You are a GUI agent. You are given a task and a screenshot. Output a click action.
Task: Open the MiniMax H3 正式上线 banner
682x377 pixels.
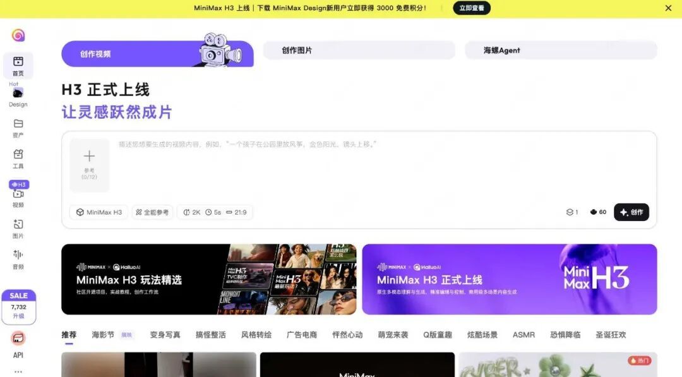pyautogui.click(x=510, y=279)
